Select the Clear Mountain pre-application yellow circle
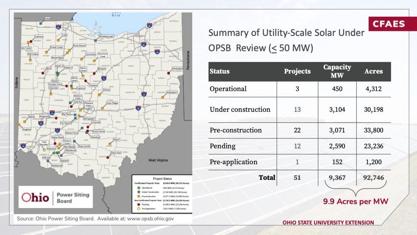This screenshot has width=417, height=235. [44, 150]
